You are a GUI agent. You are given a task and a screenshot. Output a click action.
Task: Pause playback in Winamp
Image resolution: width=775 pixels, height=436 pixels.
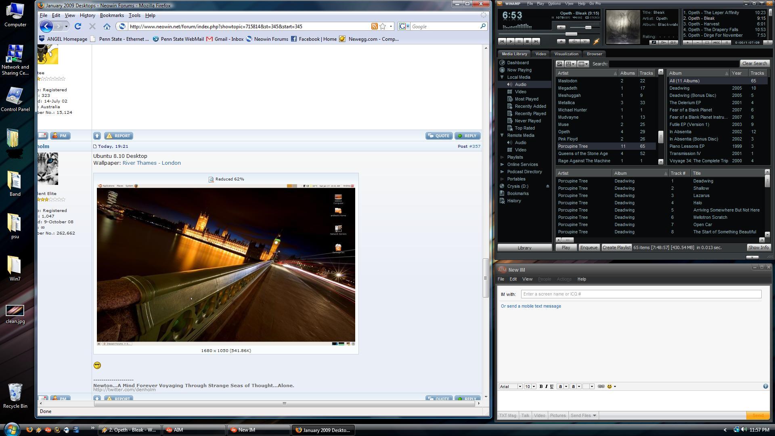(x=519, y=41)
